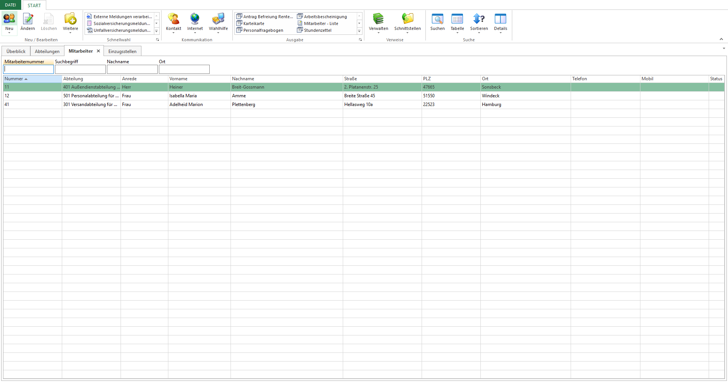Select the START ribbon tab
Viewport: 728px width, 382px height.
[x=34, y=5]
